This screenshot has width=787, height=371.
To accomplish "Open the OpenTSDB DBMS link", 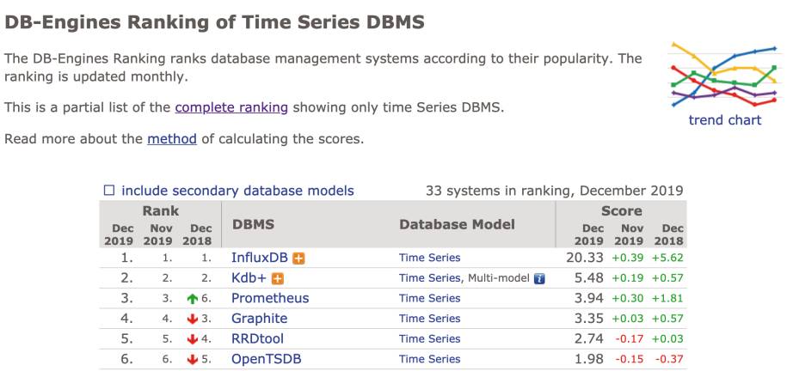I will pyautogui.click(x=267, y=359).
